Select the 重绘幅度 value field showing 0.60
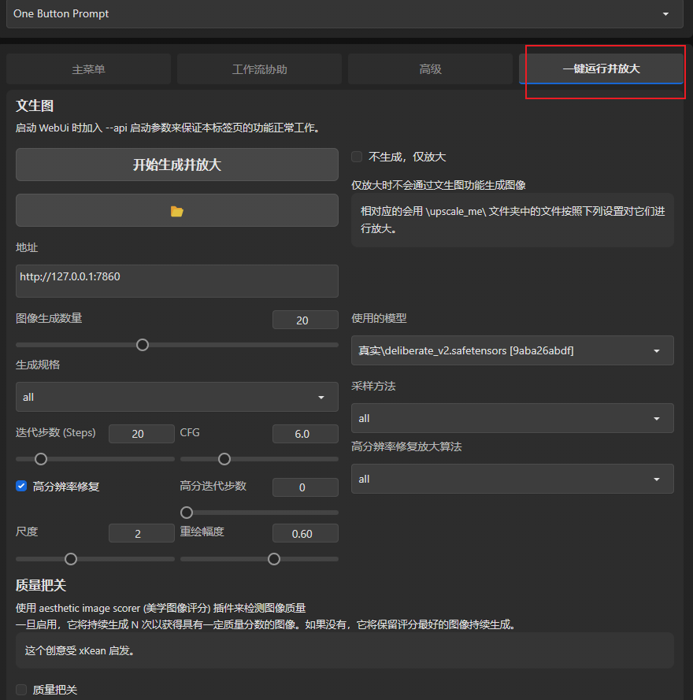693x700 pixels. click(305, 533)
